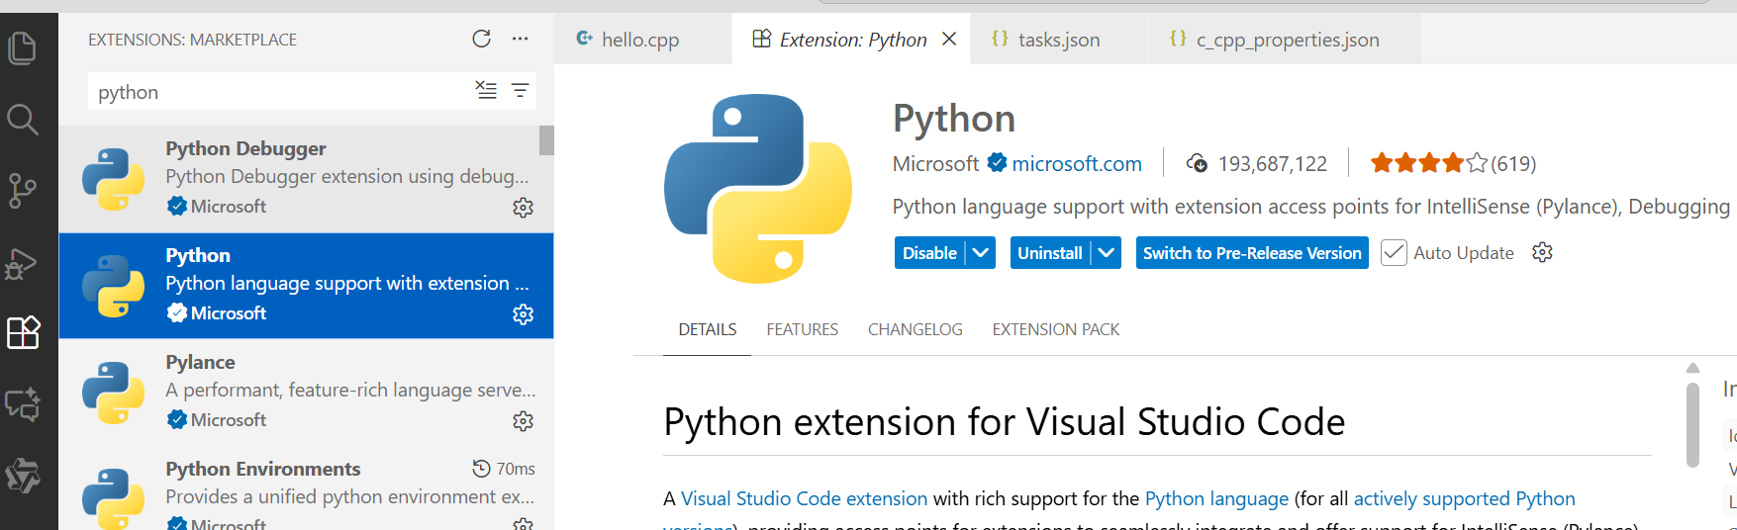Open the Run and Debug view
This screenshot has height=530, width=1737.
pos(23,263)
